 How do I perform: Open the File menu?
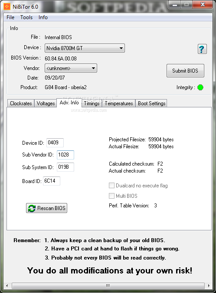click(x=10, y=17)
